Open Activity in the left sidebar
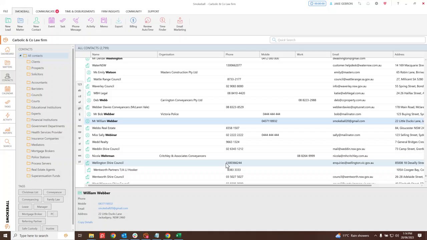 coord(7,117)
